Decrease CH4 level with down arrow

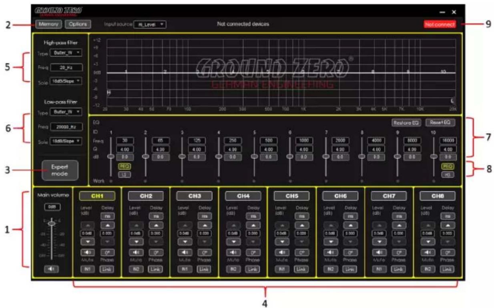click(x=233, y=242)
